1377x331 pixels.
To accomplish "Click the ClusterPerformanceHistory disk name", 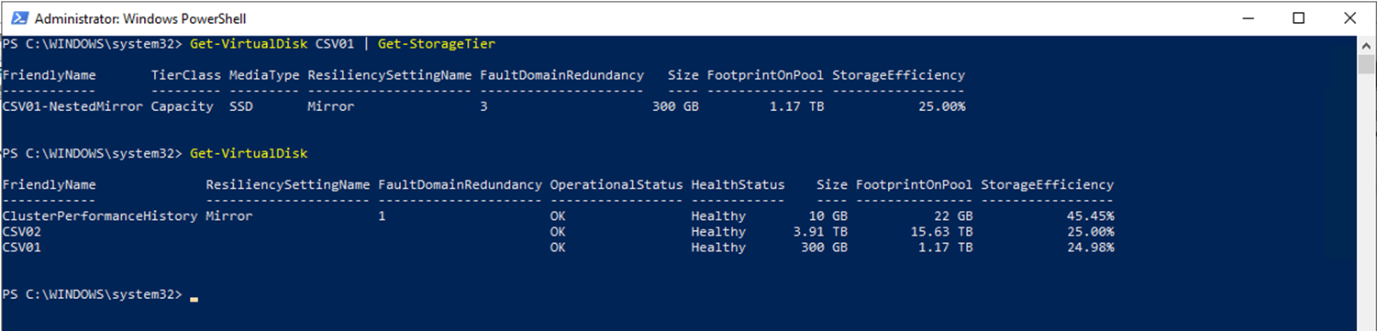I will tap(100, 216).
